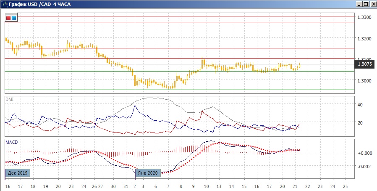The image size is (377, 191).
Task: Minimize the USD/CAD chart window
Action: click(359, 4)
